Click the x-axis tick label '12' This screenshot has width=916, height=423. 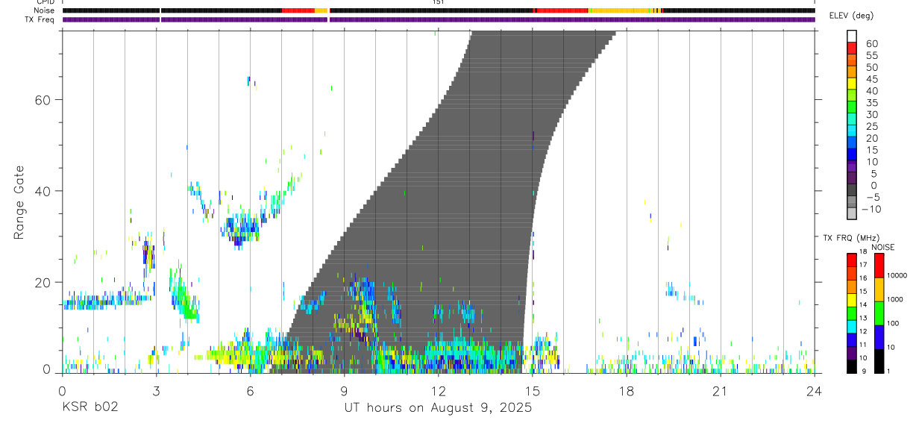(x=438, y=390)
